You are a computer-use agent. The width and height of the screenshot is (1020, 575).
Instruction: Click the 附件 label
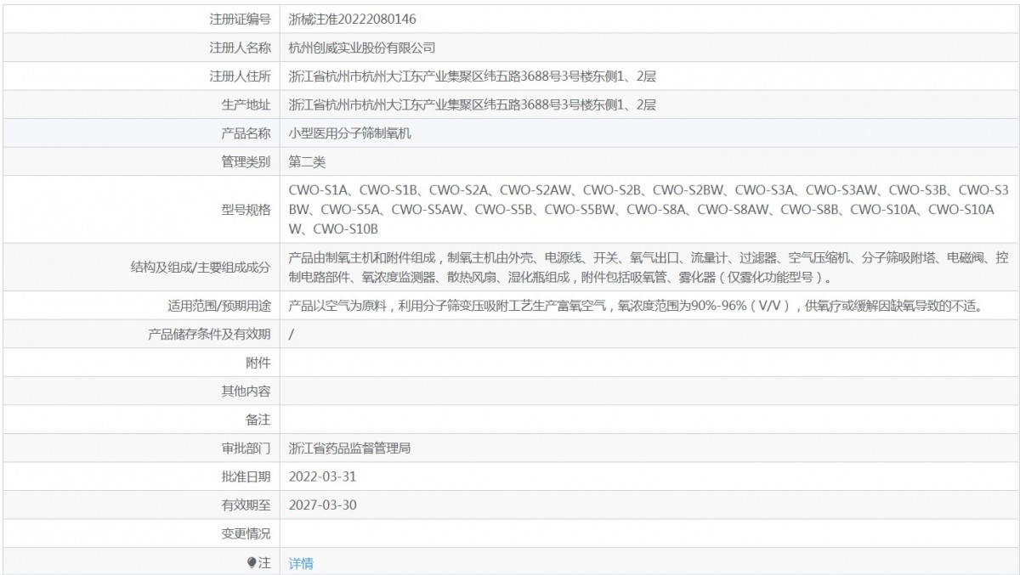pos(258,364)
